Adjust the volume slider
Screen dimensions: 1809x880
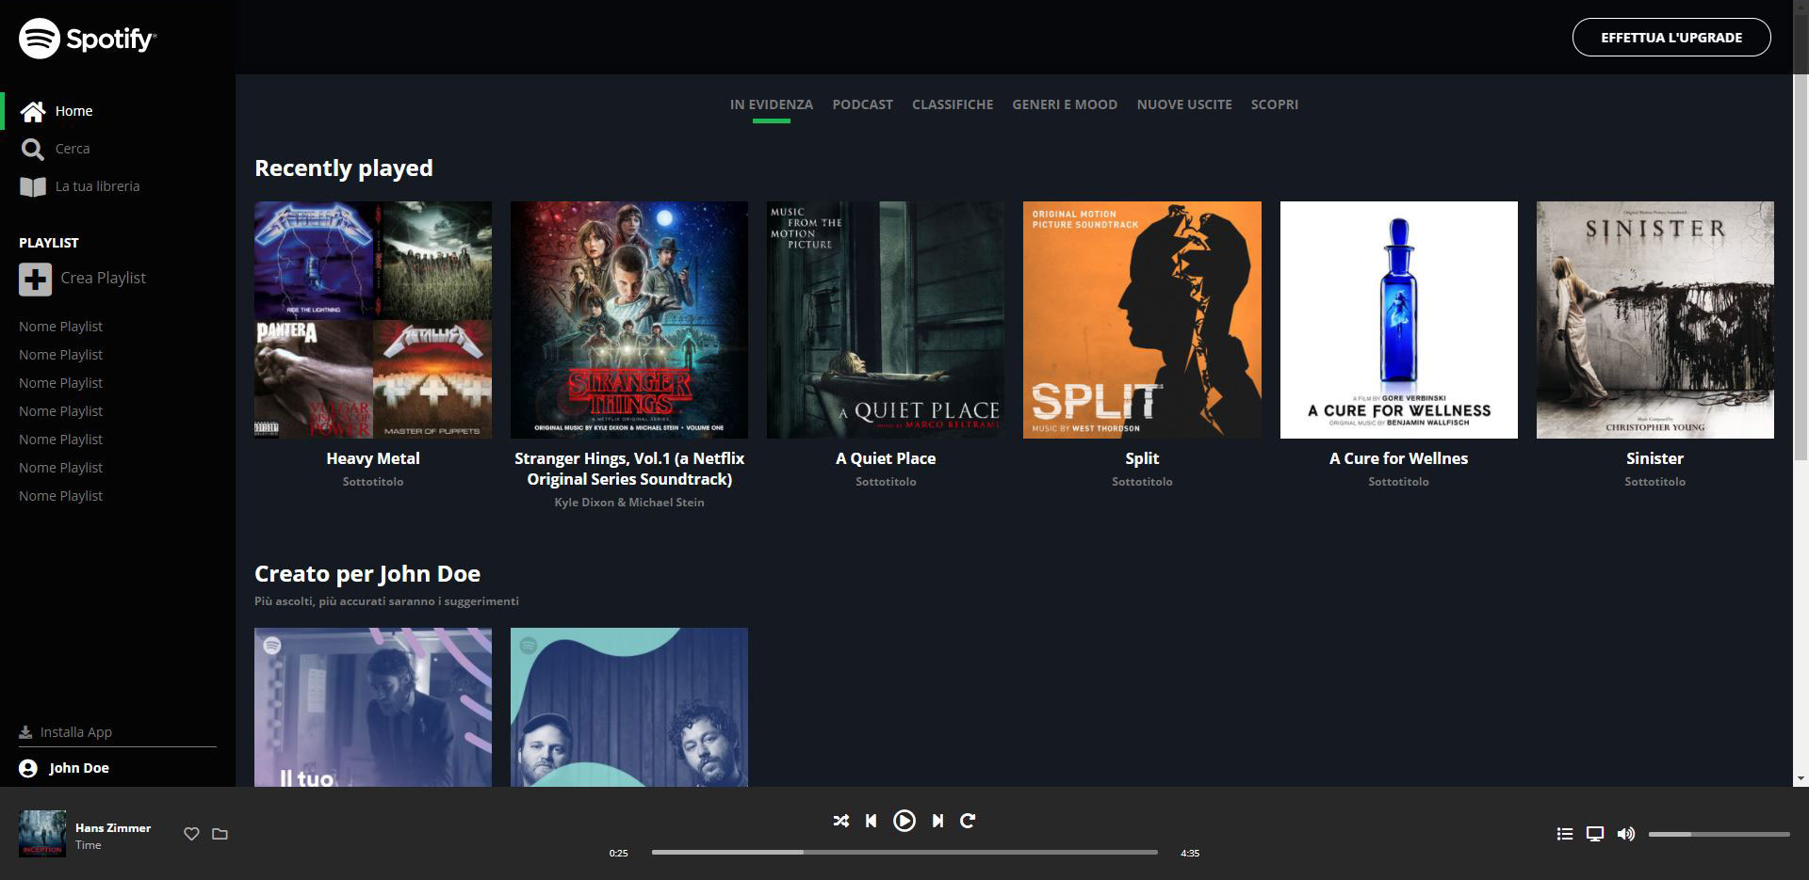1719,834
